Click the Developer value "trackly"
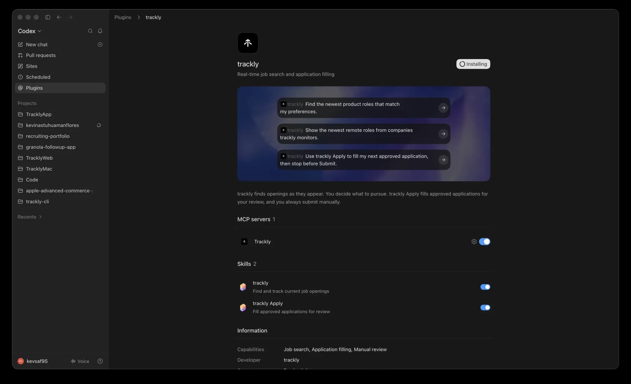631x384 pixels. click(x=291, y=360)
